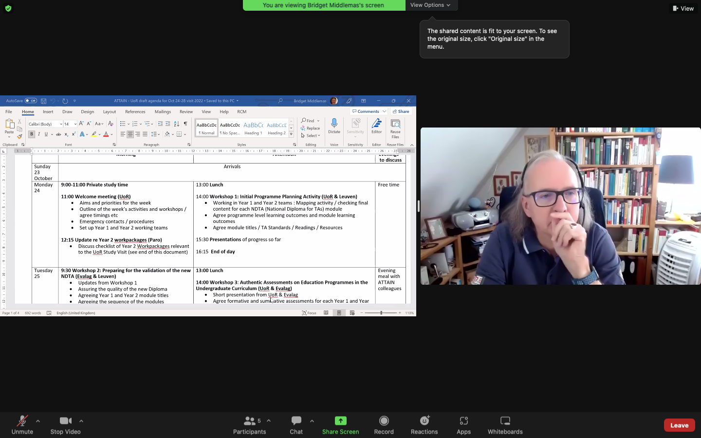Screen dimensions: 701x438
Task: Click the Format Painter brush icon
Action: click(x=19, y=136)
